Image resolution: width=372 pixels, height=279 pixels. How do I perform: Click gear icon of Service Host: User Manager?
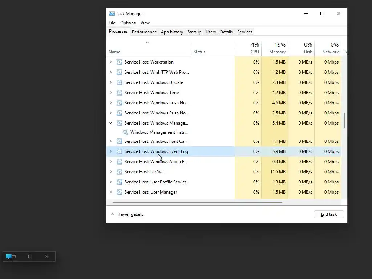pyautogui.click(x=119, y=193)
